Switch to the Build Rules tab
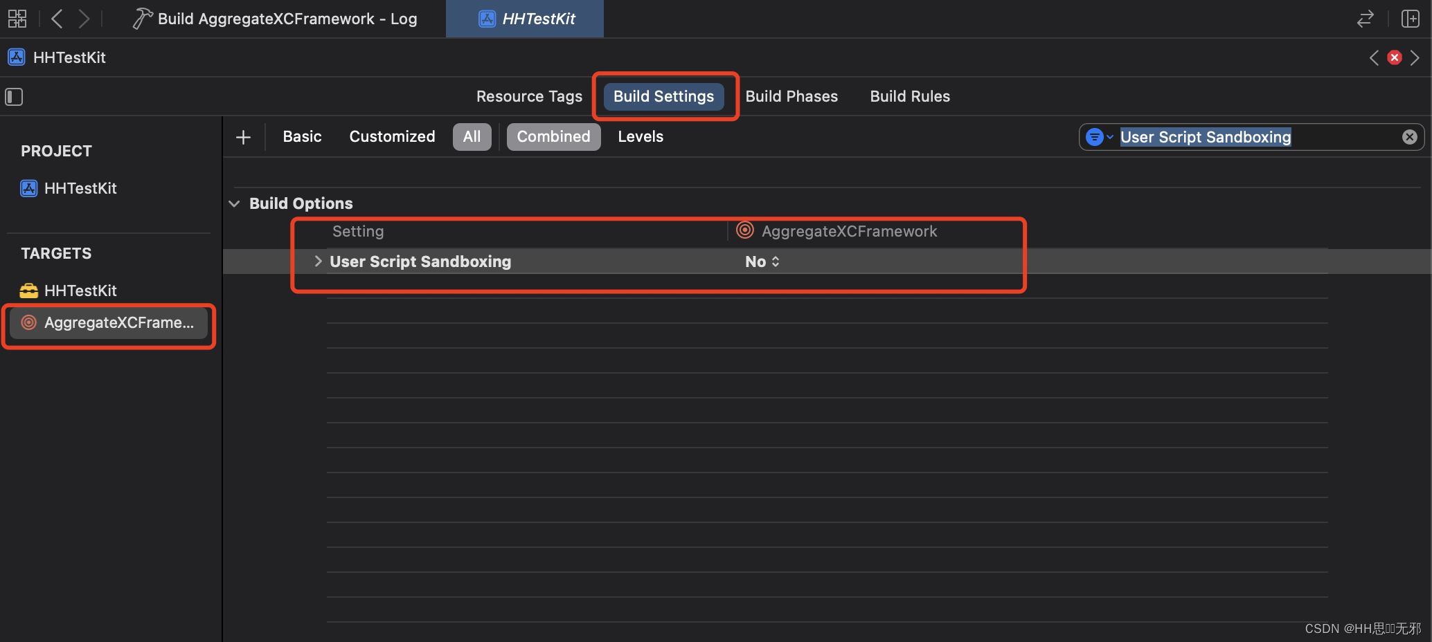This screenshot has width=1432, height=642. (x=910, y=96)
